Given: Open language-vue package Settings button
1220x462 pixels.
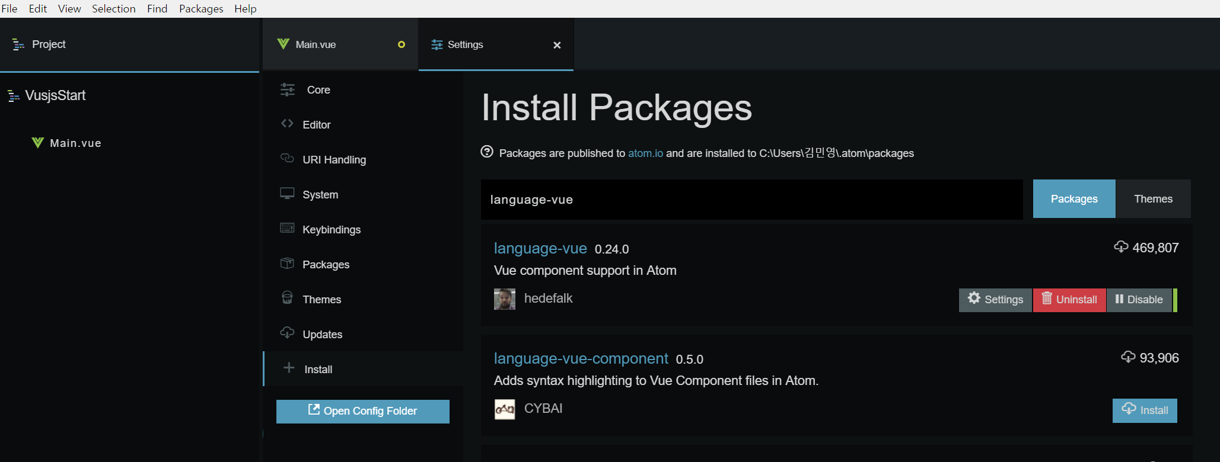Looking at the screenshot, I should (995, 300).
